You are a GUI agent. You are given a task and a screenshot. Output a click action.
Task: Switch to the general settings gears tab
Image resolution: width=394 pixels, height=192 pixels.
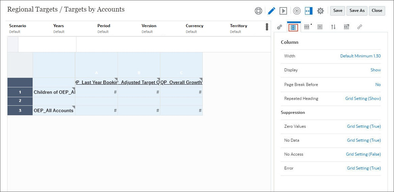pyautogui.click(x=280, y=27)
